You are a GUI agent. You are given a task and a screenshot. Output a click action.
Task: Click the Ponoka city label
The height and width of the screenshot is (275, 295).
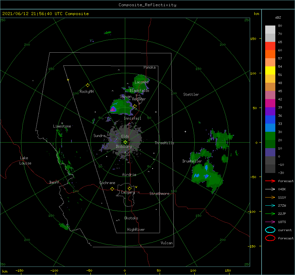pos(149,67)
